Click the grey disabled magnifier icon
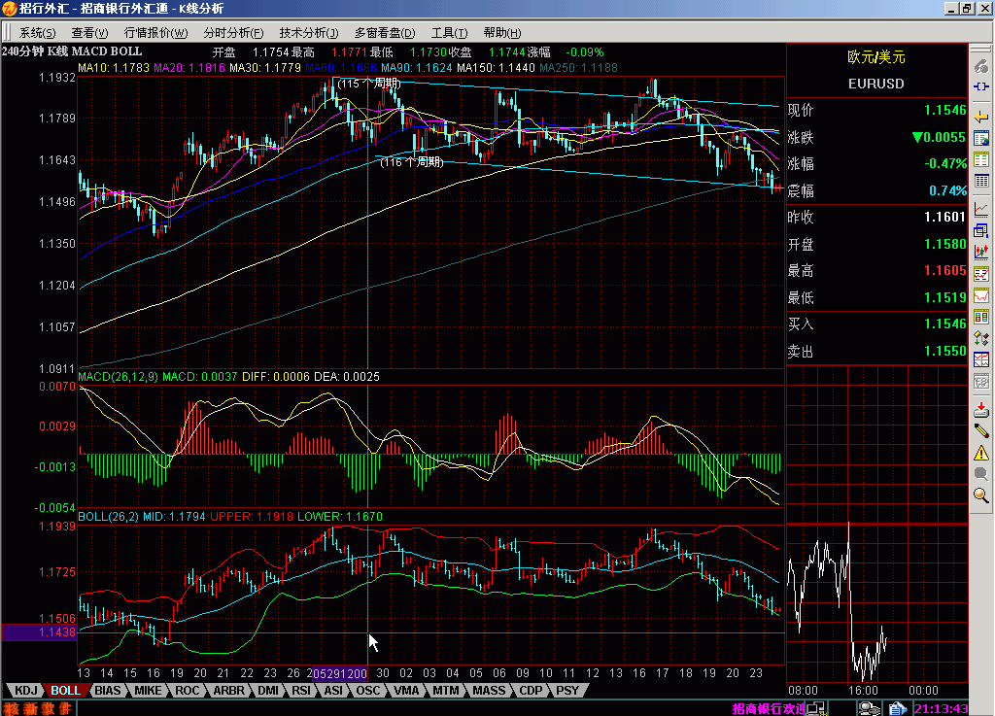The height and width of the screenshot is (716, 995). pyautogui.click(x=981, y=474)
